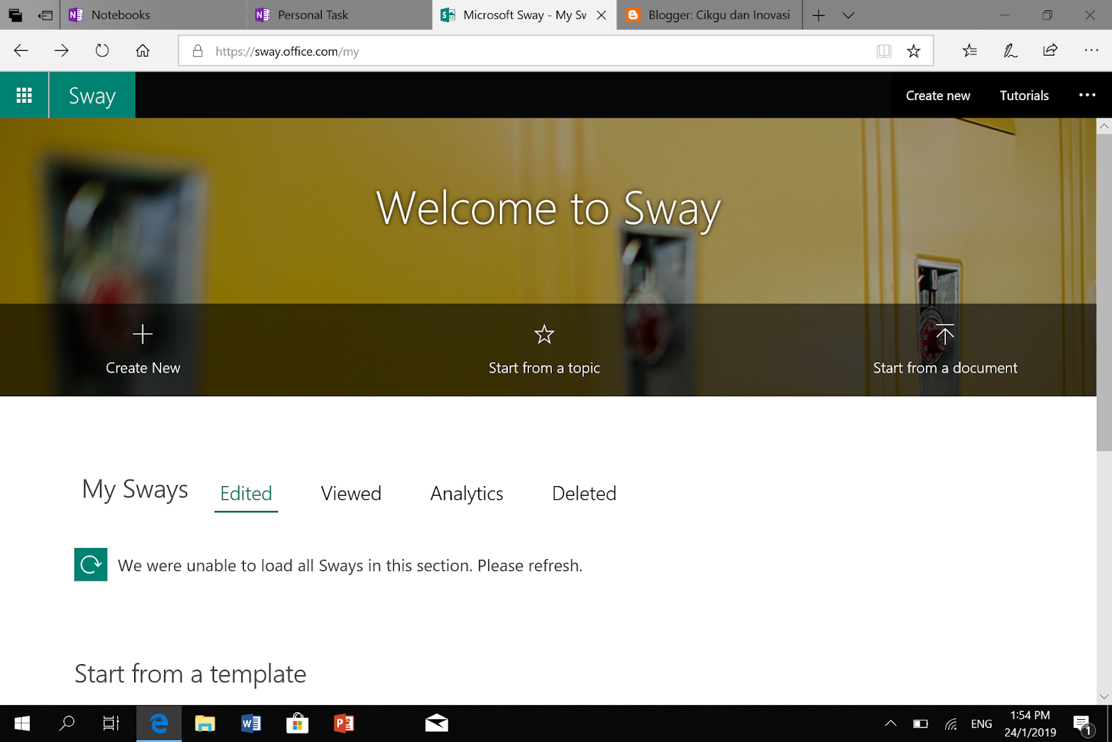The height and width of the screenshot is (742, 1112).
Task: Open the Favorites hub icon
Action: [x=970, y=50]
